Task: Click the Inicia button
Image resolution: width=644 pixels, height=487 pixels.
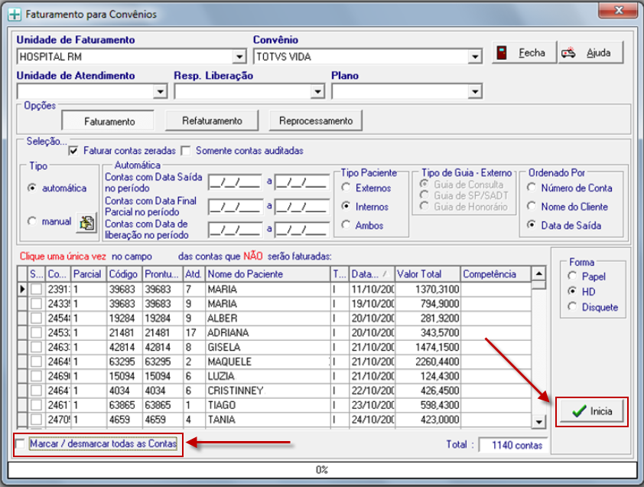Action: [x=591, y=411]
